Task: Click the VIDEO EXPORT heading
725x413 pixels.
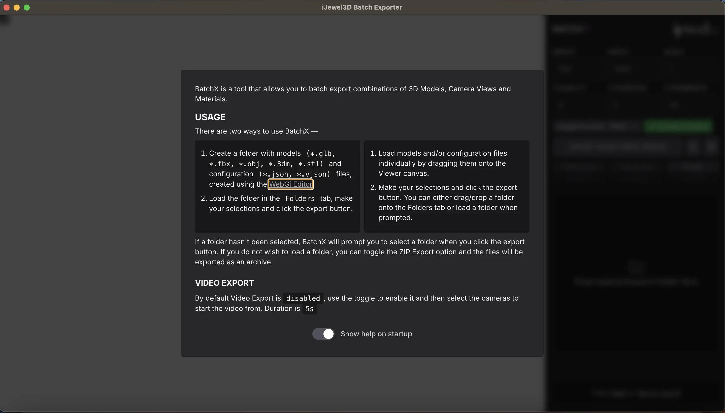Action: (x=224, y=283)
